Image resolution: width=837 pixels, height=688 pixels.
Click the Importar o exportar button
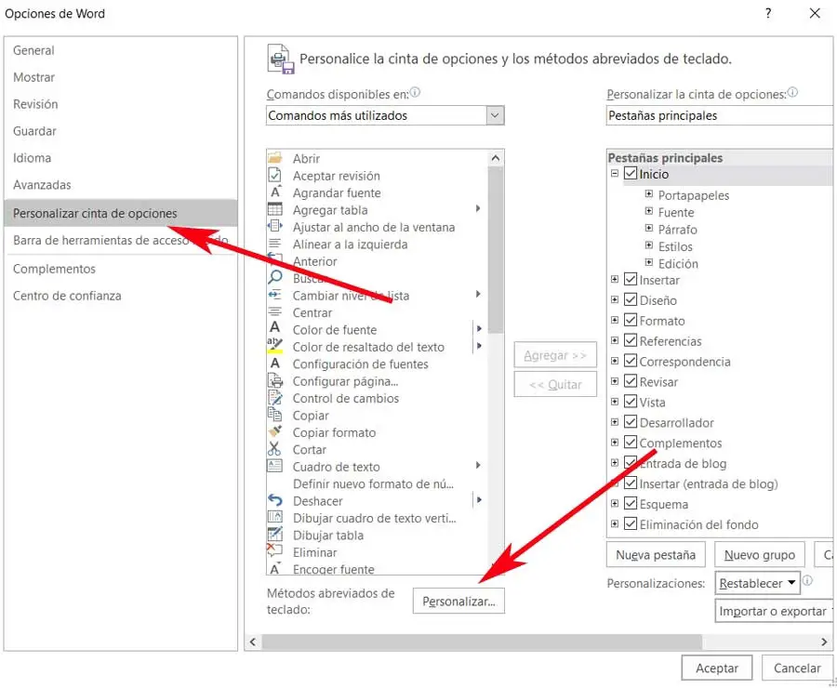click(774, 611)
